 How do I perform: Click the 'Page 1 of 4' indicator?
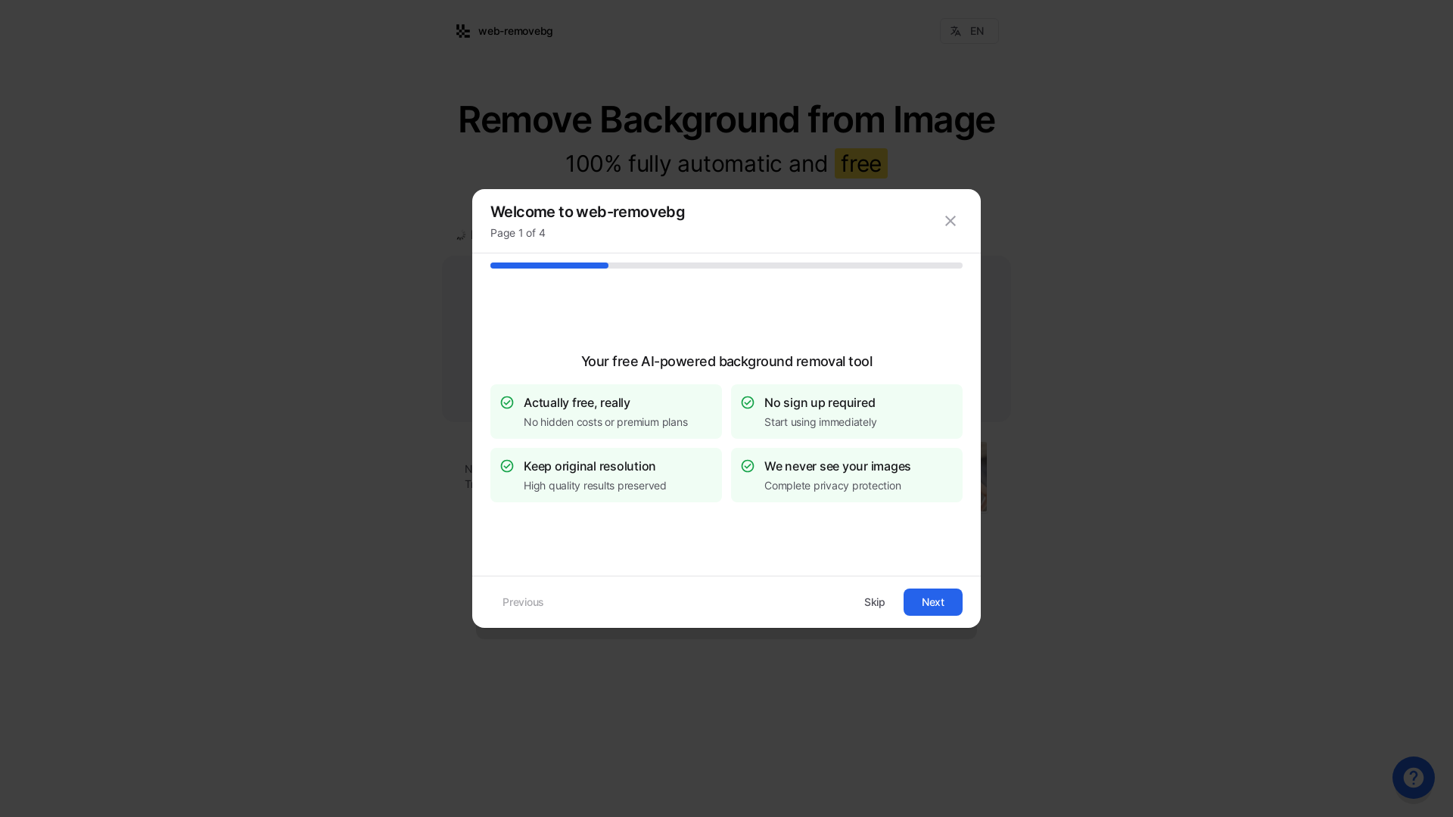coord(518,233)
